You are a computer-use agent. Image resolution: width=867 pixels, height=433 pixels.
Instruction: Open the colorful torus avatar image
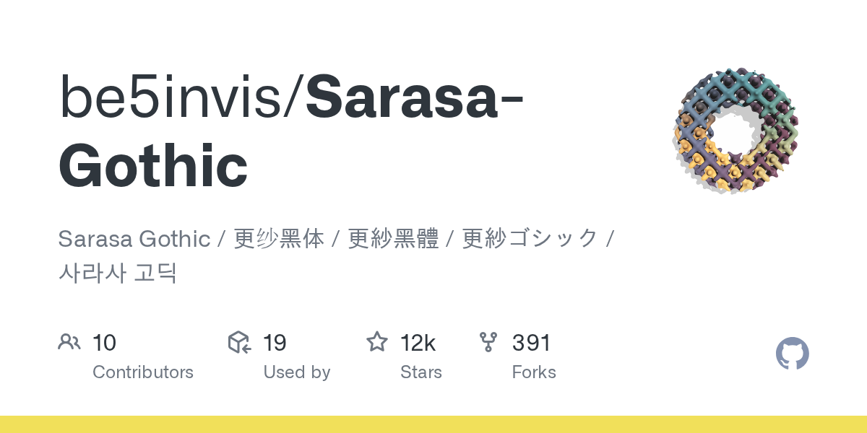[x=736, y=131]
